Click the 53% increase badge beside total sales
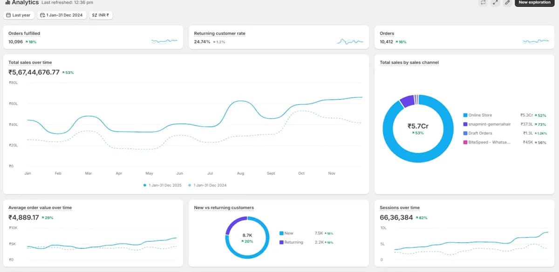The width and height of the screenshot is (559, 272). point(68,73)
